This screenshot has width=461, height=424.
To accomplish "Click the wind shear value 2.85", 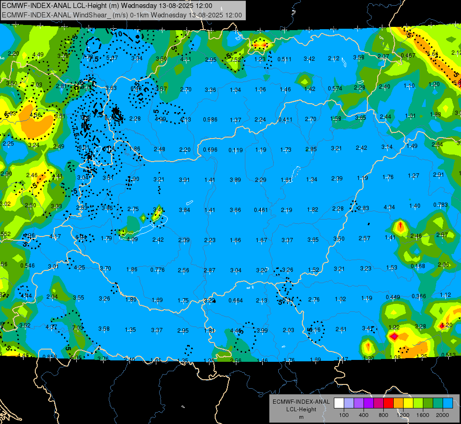I will (311, 149).
